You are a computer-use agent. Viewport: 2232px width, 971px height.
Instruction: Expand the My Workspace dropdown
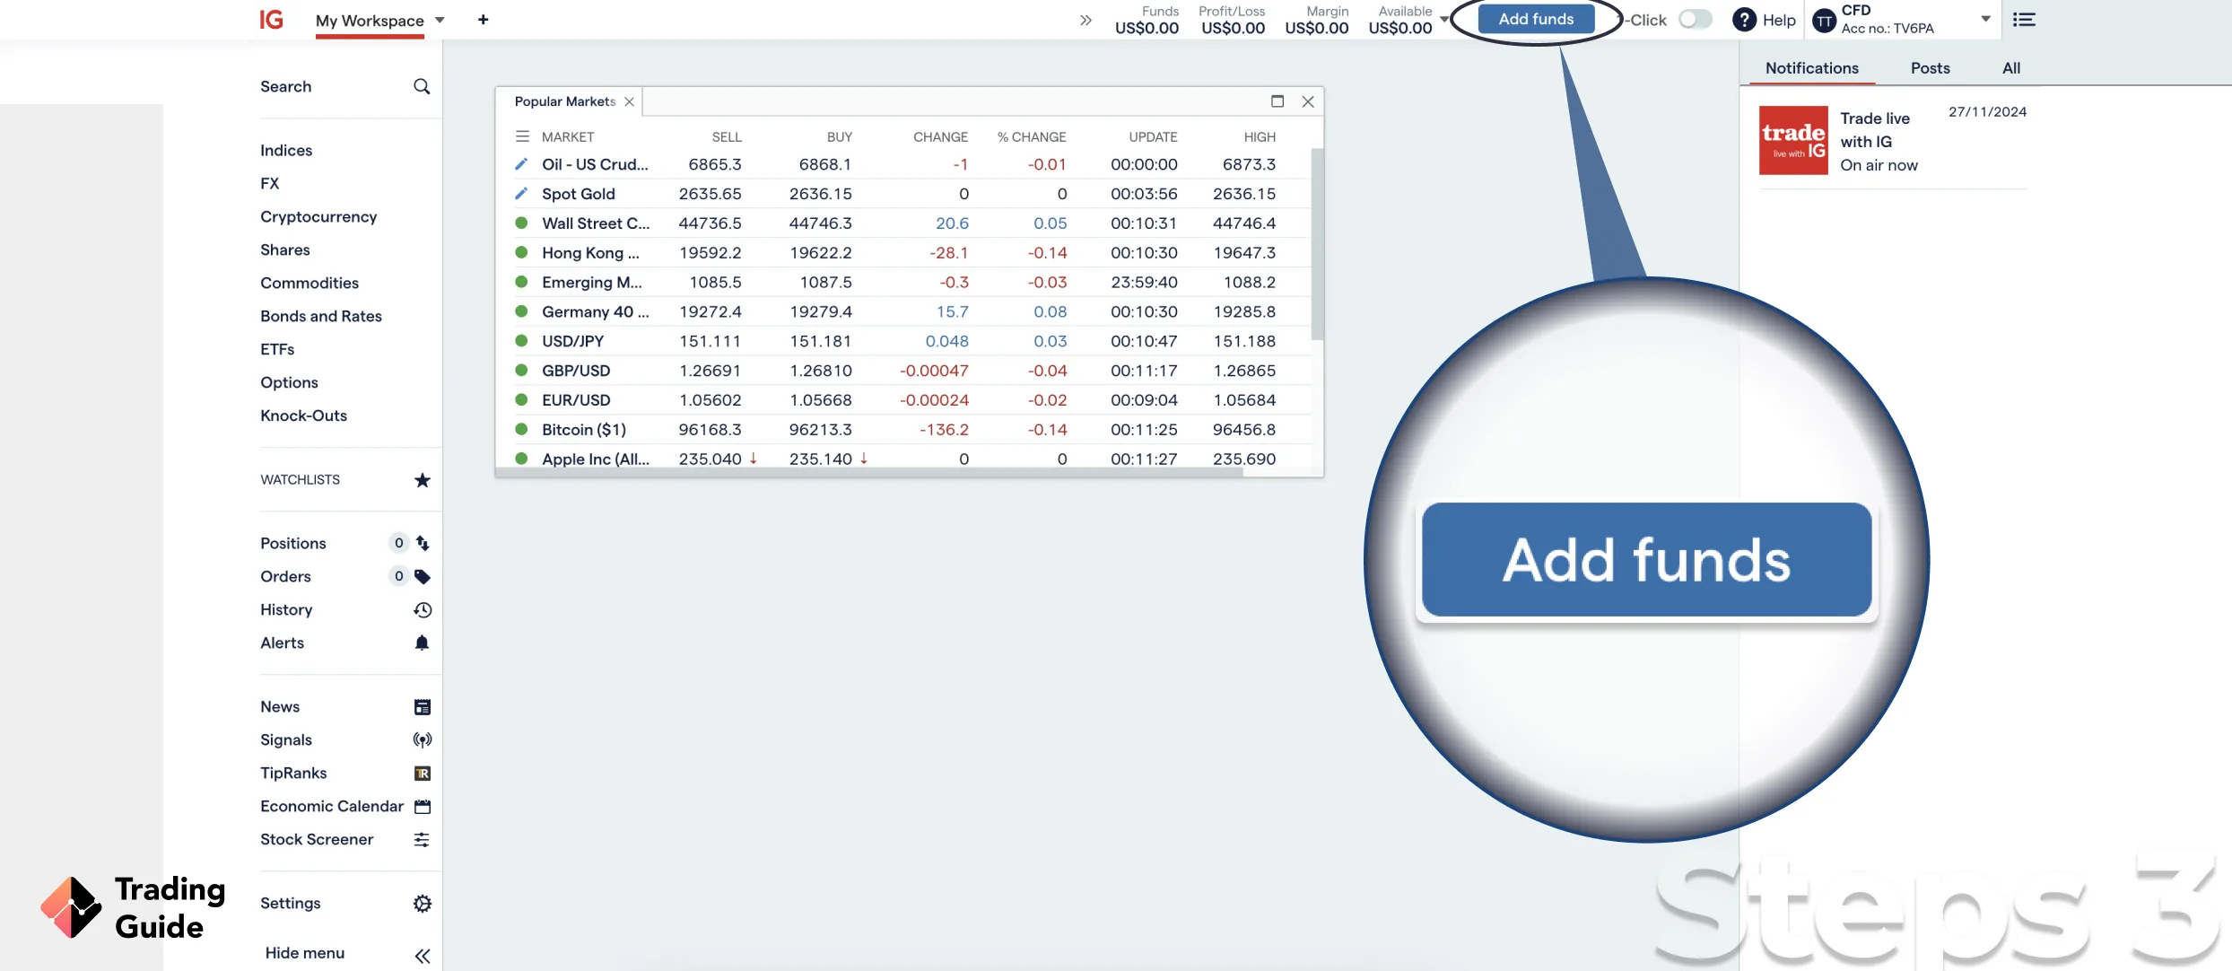point(439,19)
